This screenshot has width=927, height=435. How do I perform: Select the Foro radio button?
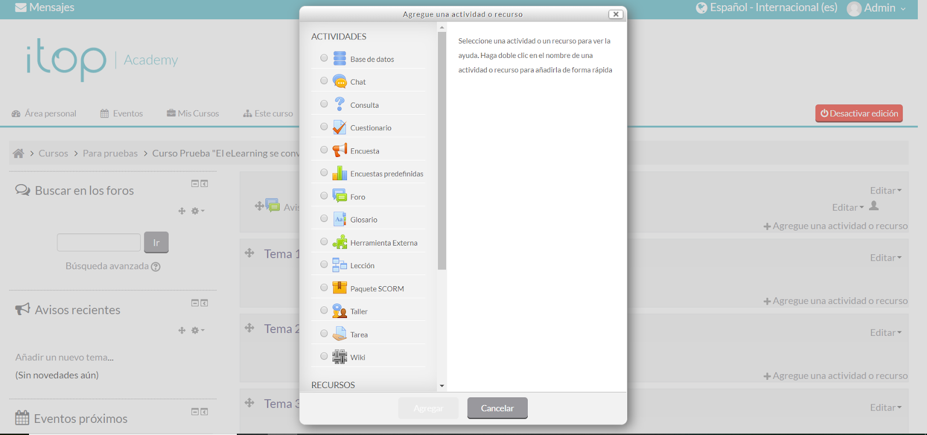coord(324,196)
